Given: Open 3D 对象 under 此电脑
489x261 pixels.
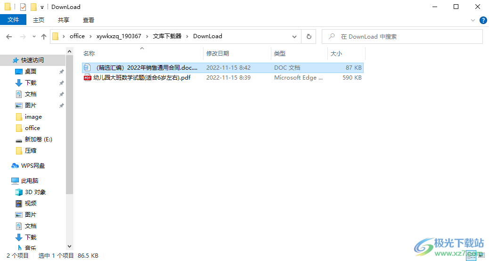Looking at the screenshot, I should pos(35,192).
